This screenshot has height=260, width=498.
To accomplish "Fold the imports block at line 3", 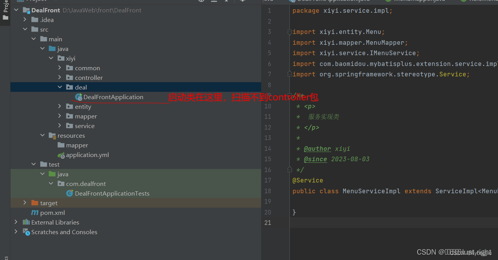I will [x=289, y=32].
